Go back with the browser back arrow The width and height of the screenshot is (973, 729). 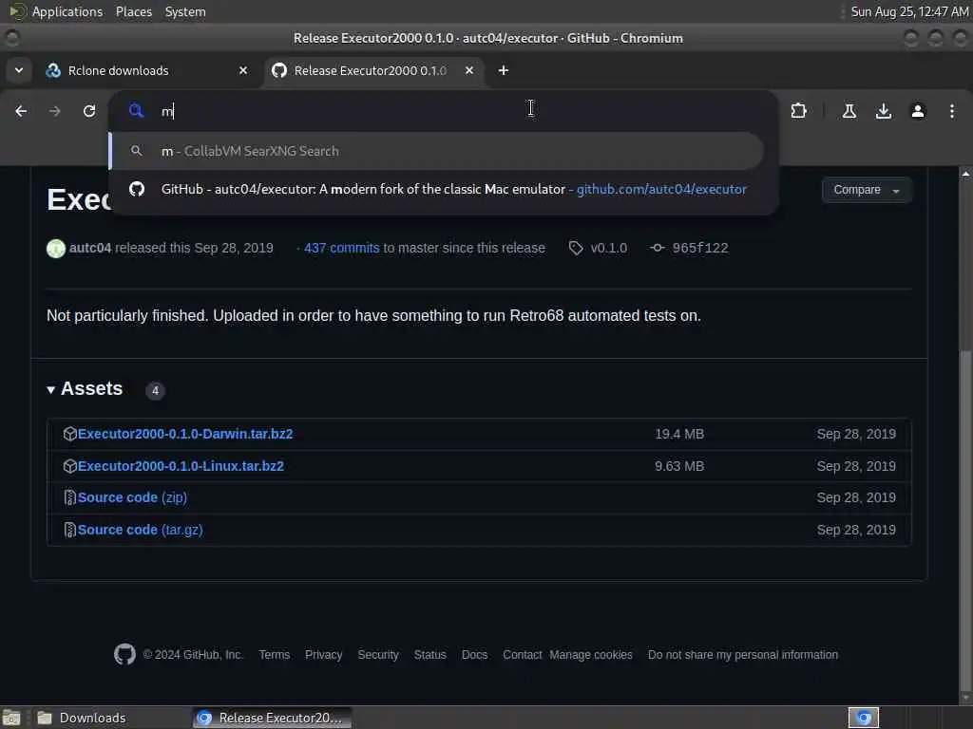click(21, 111)
